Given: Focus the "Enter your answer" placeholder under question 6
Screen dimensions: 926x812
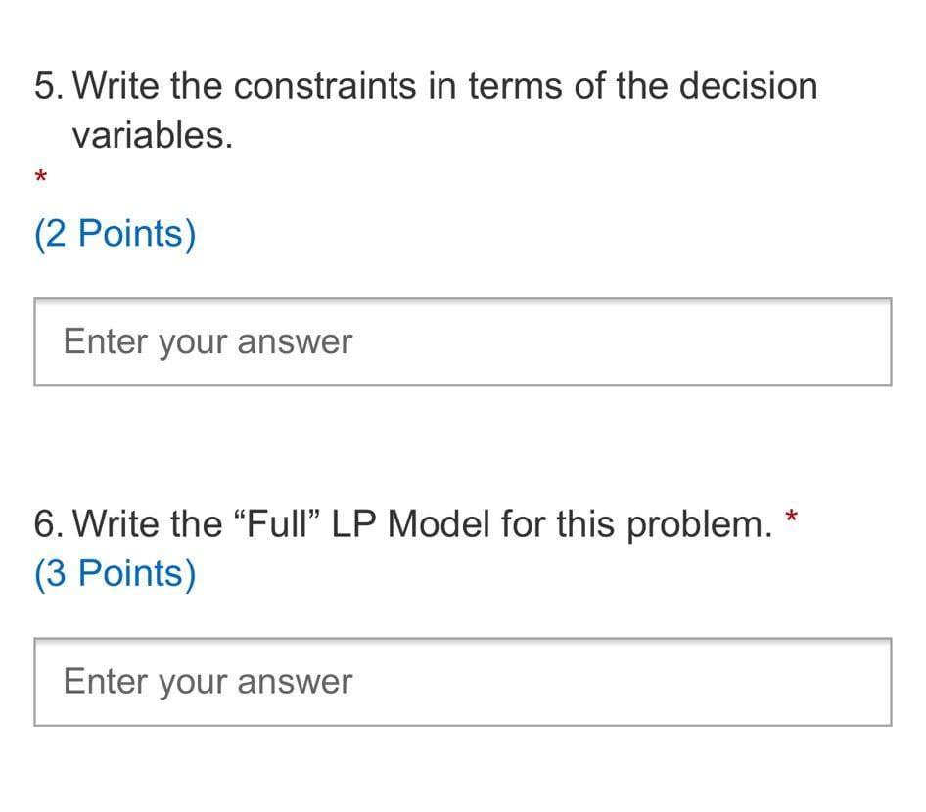Looking at the screenshot, I should pyautogui.click(x=208, y=682).
